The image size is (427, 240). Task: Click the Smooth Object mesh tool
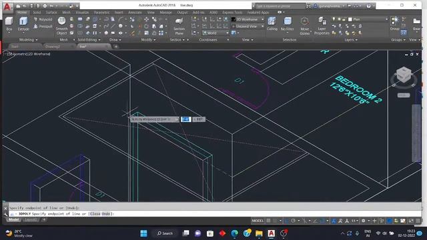coord(61,25)
